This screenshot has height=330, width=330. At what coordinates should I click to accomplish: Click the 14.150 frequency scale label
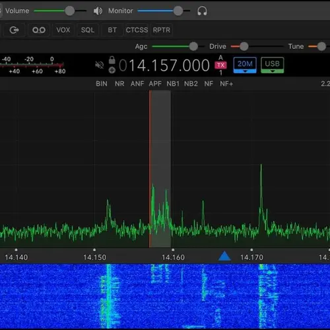94,257
